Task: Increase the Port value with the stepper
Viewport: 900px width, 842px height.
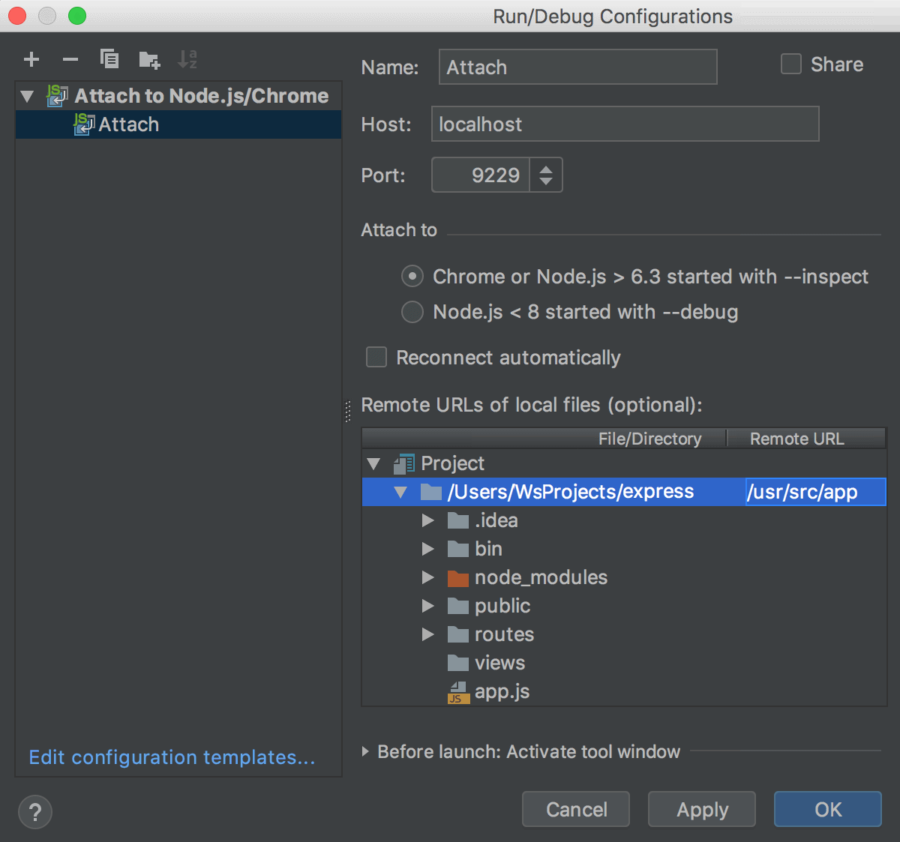Action: (x=547, y=168)
